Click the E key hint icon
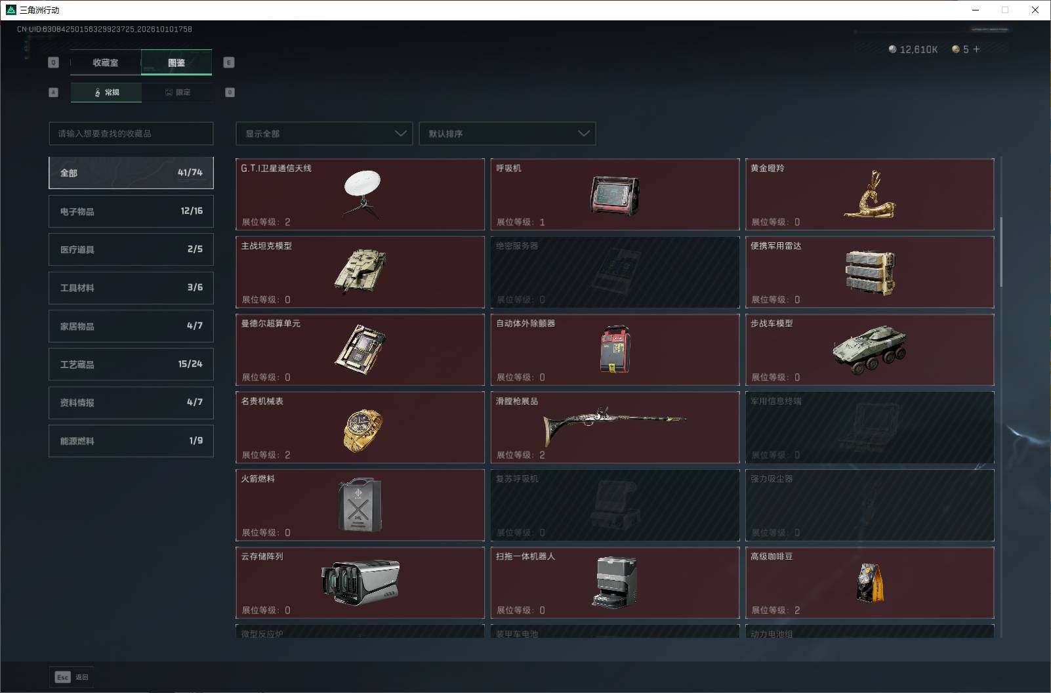This screenshot has height=693, width=1051. point(229,62)
